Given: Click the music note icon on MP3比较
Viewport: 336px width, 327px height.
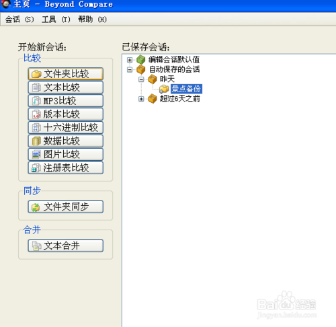Looking at the screenshot, I should pos(36,101).
